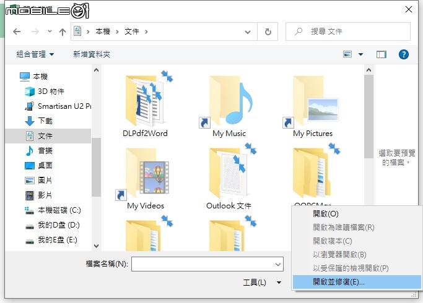This screenshot has width=423, height=303.
Task: Change view with the view icon
Action: tap(347, 54)
